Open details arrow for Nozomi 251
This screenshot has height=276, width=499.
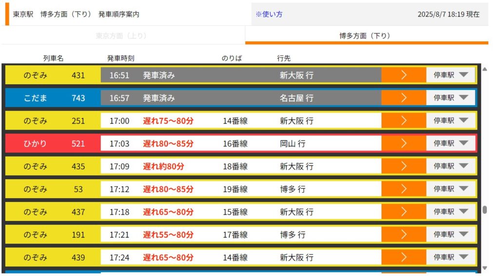point(403,121)
